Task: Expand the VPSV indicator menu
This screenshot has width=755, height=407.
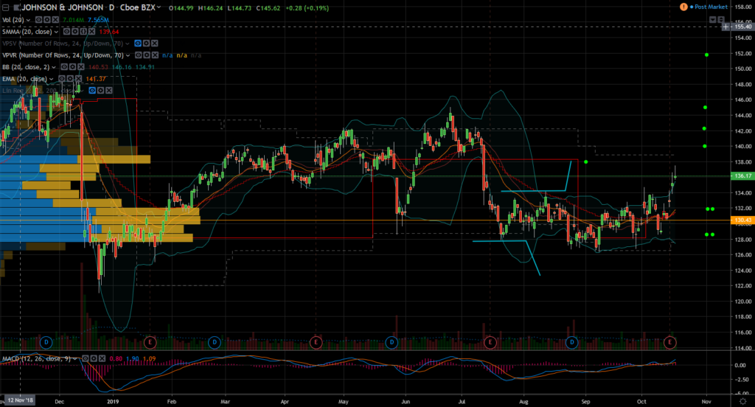Action: click(128, 44)
